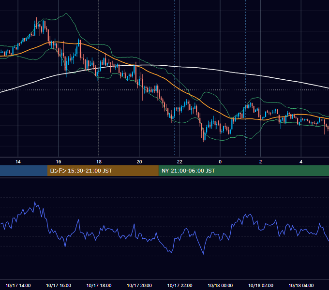The width and height of the screenshot is (329, 290).
Task: Click hour label 14 on price chart axis
Action: 18,161
